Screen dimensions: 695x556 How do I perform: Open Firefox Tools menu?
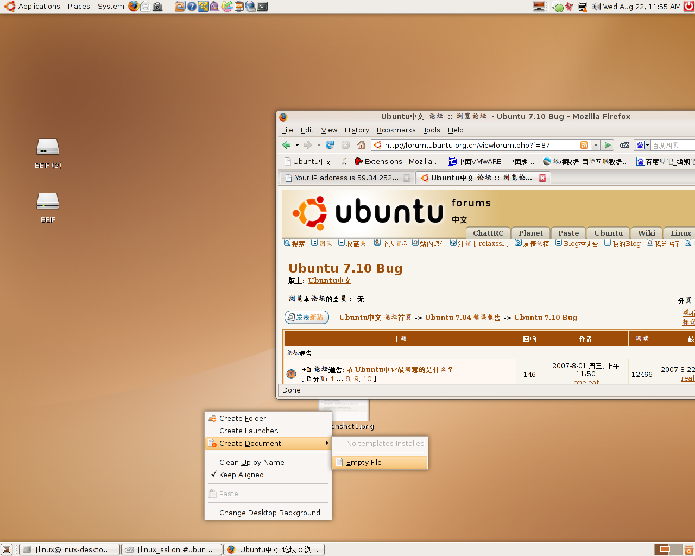tap(432, 130)
